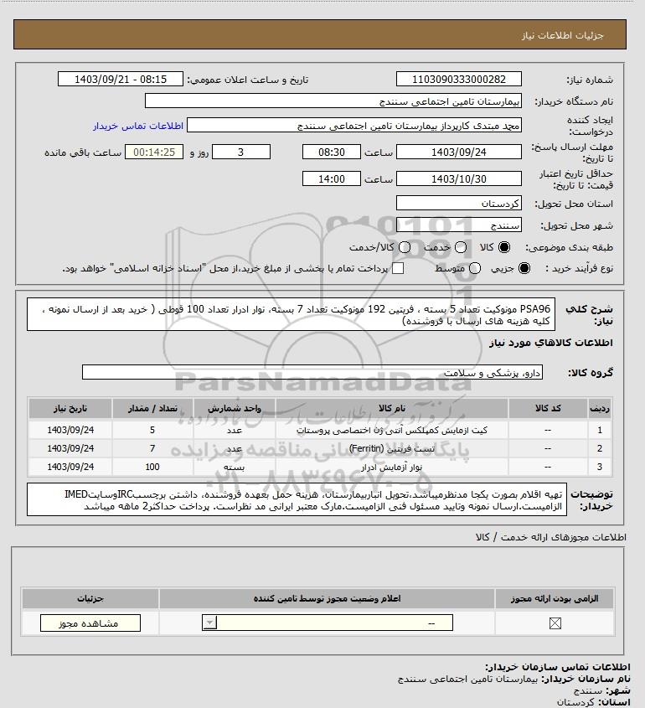Click the response deadline time 08:30 field
Viewport: 645px width, 708px height.
(332, 152)
